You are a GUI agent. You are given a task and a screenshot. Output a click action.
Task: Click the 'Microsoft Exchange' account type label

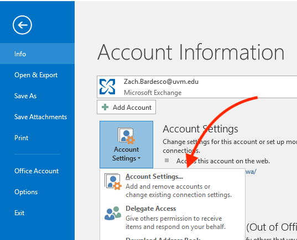click(153, 93)
